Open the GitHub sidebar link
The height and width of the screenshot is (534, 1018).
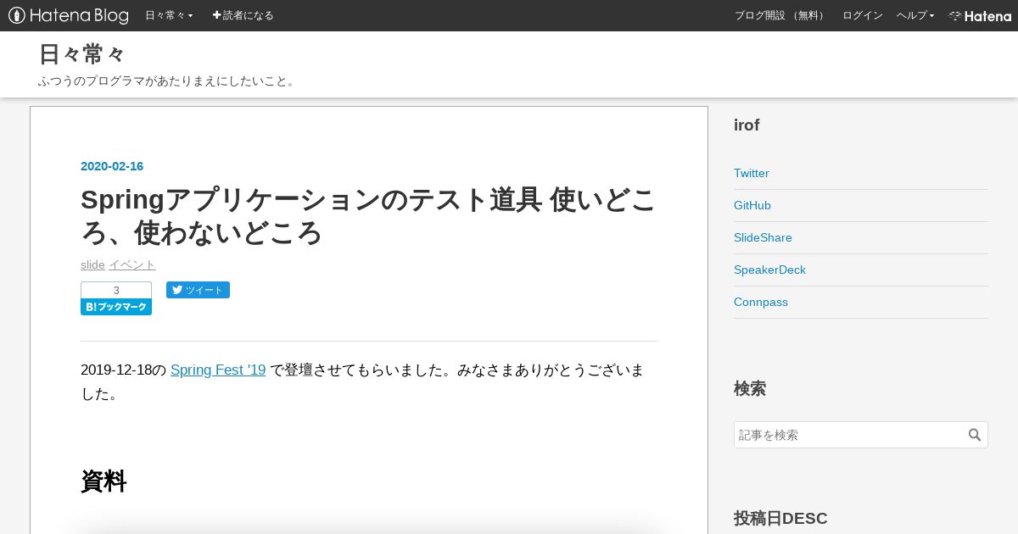(752, 205)
